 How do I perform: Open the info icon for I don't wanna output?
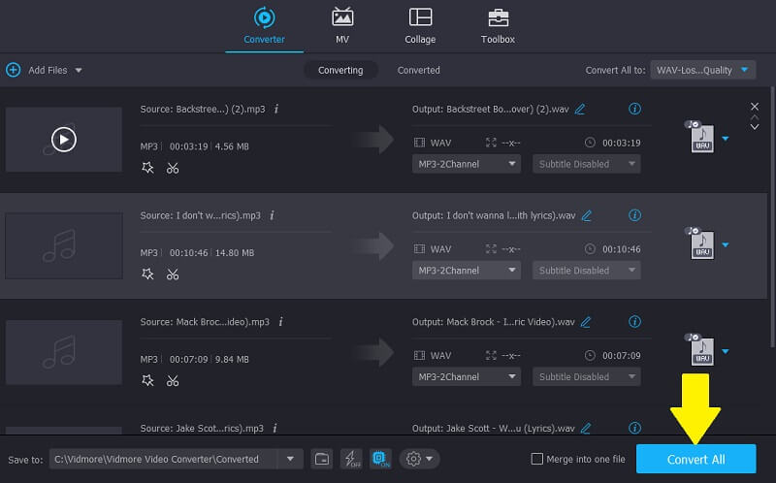(x=634, y=215)
